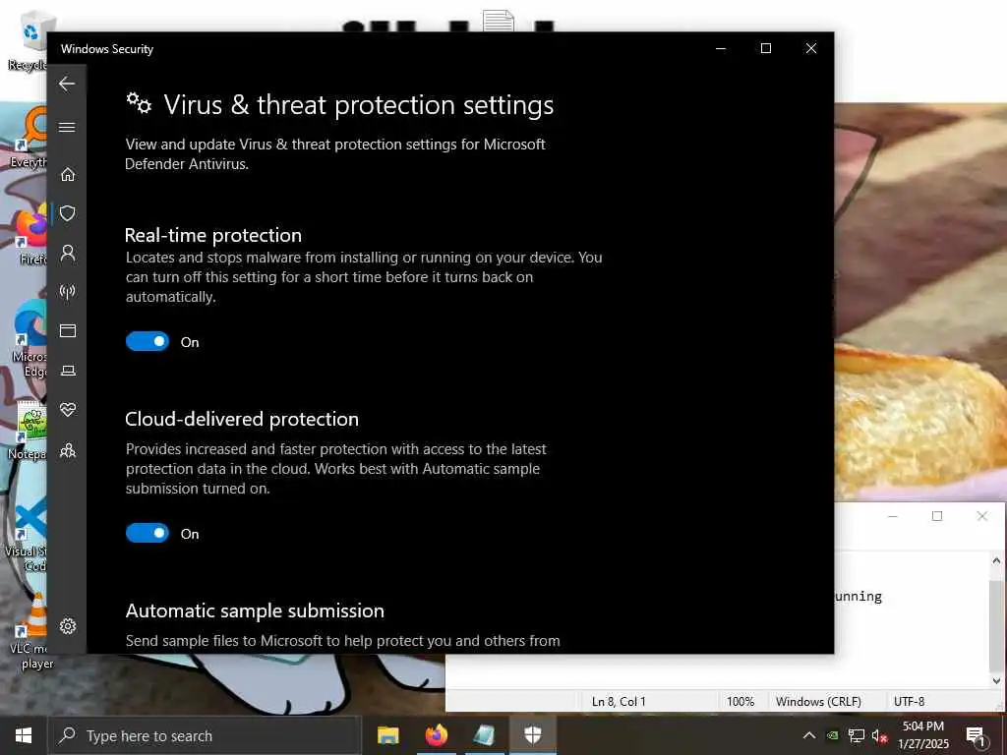This screenshot has width=1007, height=755.
Task: Open Device security laptop icon
Action: click(68, 371)
